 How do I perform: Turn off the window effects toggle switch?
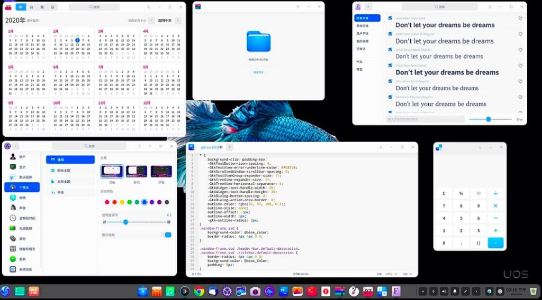pyautogui.click(x=168, y=235)
